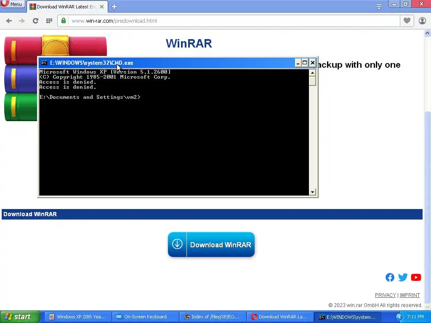Open the Windows start menu
Image resolution: width=431 pixels, height=323 pixels.
coord(20,317)
